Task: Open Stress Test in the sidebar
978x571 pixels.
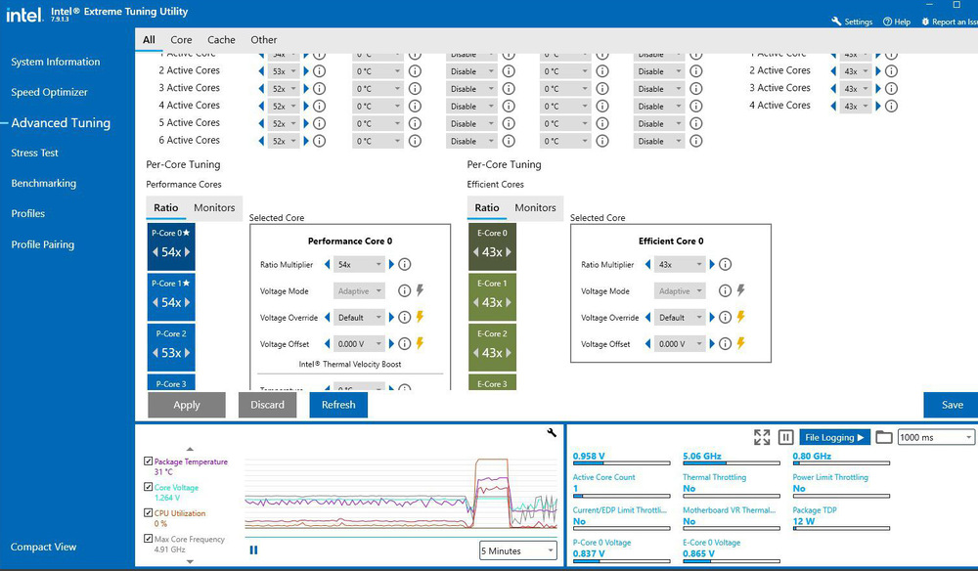Action: pyautogui.click(x=34, y=153)
